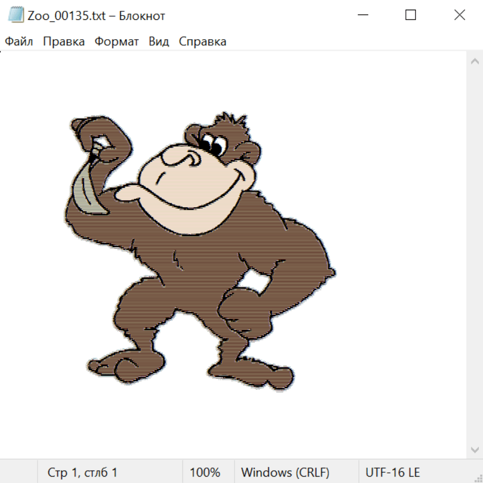483x483 pixels.
Task: Click the Zoo_00135.txt title bar text
Action: (97, 16)
